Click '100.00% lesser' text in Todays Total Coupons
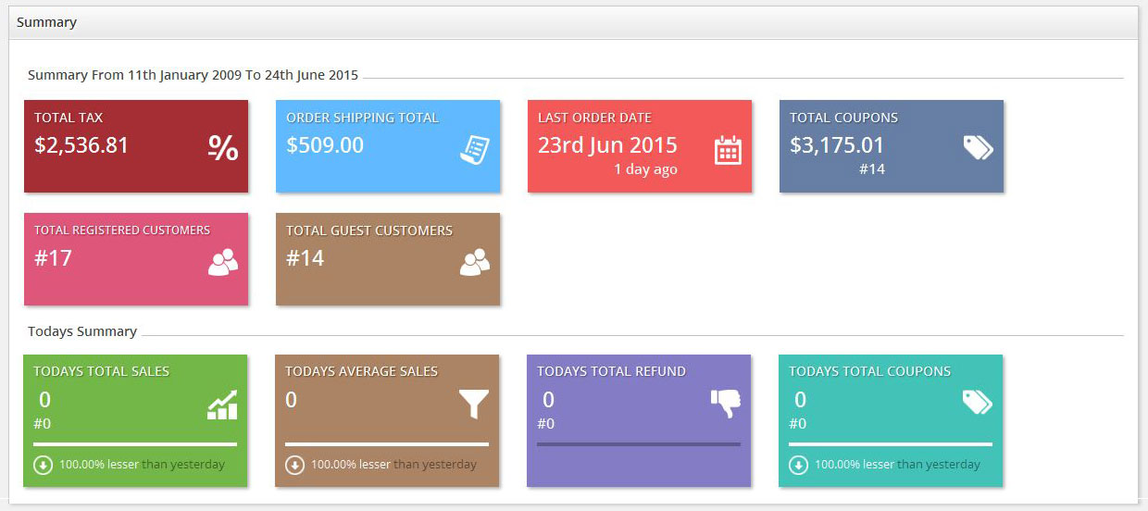Image resolution: width=1148 pixels, height=511 pixels. [855, 465]
